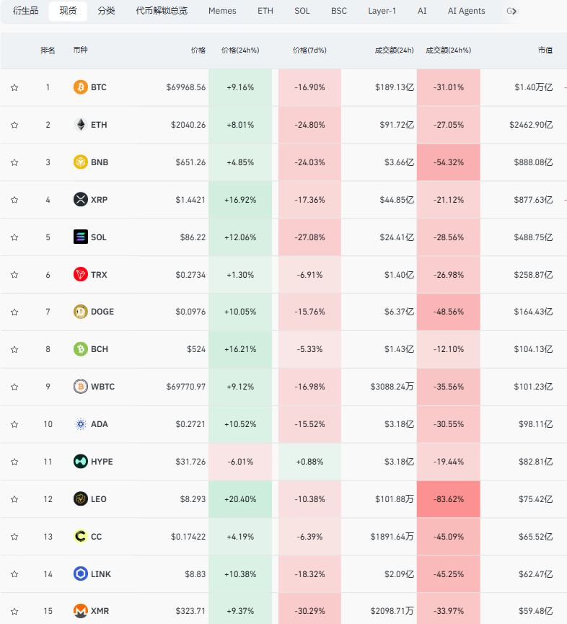Open the ADA coin name link
The width and height of the screenshot is (567, 624).
[x=100, y=424]
